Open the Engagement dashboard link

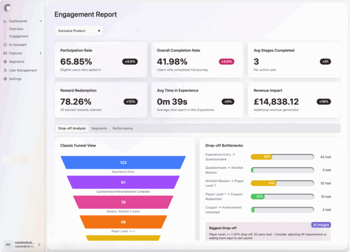[19, 36]
